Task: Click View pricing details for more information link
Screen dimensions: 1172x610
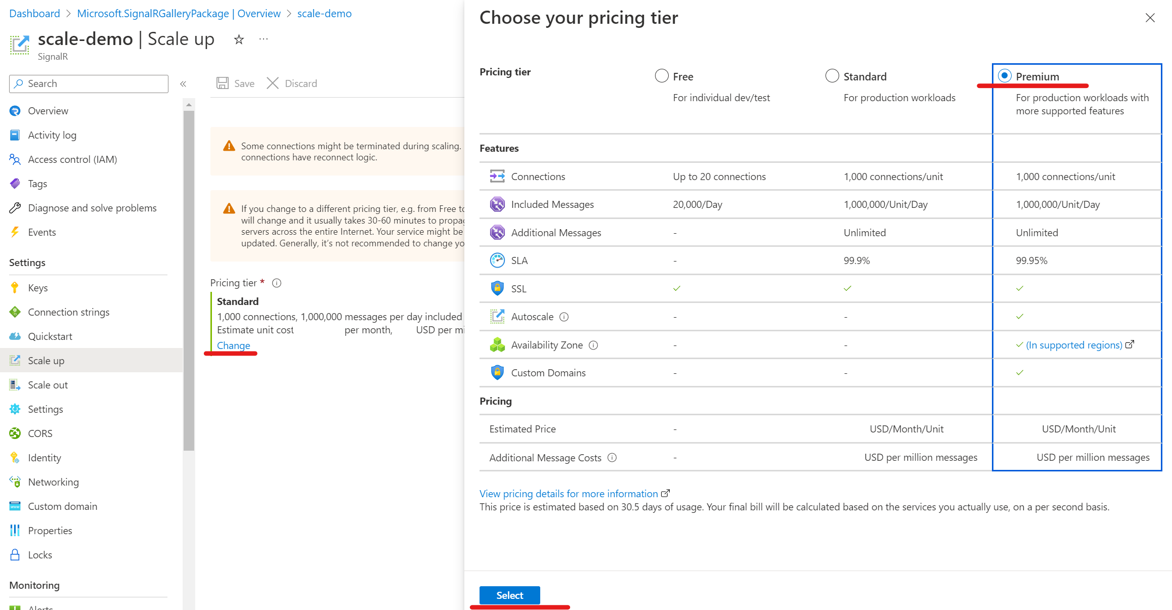Action: pos(569,492)
